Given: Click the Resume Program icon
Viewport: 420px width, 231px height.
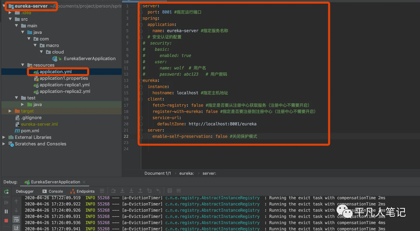Looking at the screenshot, I should pyautogui.click(x=6, y=203).
